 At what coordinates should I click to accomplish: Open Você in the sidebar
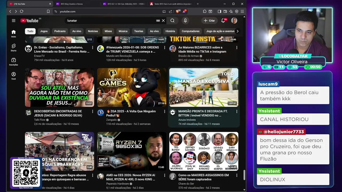(x=14, y=76)
